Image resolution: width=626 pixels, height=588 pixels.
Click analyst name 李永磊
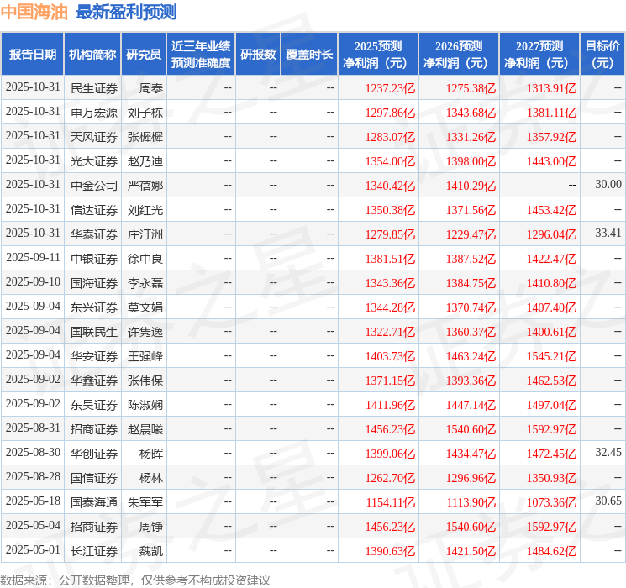click(145, 283)
